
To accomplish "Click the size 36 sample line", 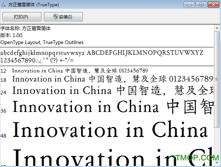I will click(113, 106).
